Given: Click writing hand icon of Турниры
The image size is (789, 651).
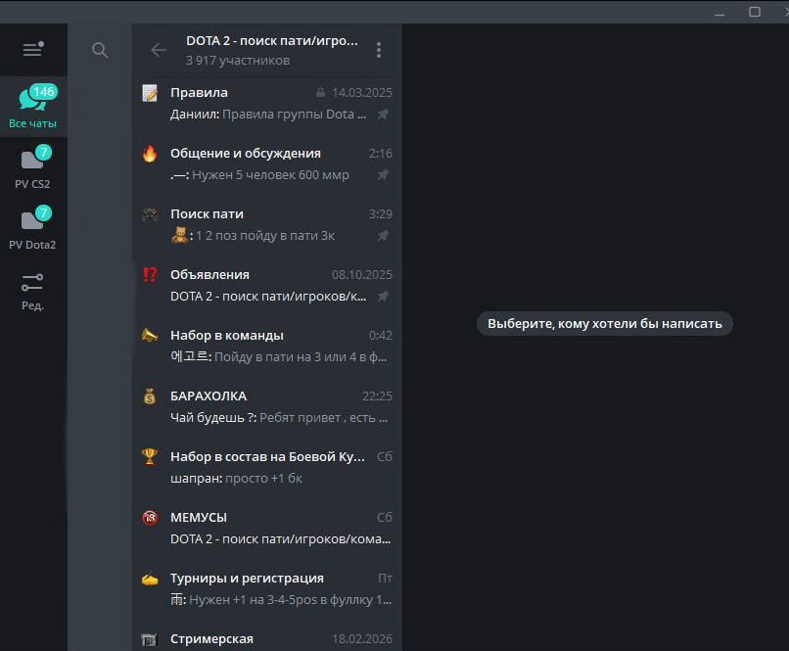Looking at the screenshot, I should tap(150, 580).
